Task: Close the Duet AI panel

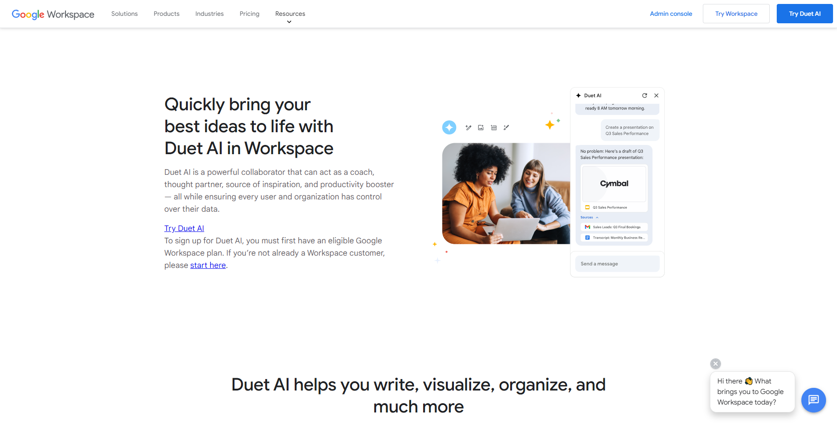Action: point(656,95)
